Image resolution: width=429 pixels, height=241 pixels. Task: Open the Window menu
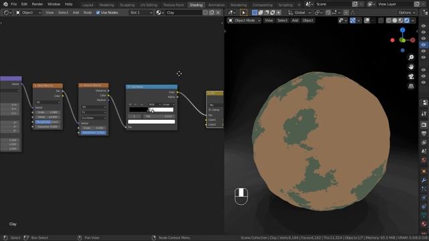click(x=54, y=4)
